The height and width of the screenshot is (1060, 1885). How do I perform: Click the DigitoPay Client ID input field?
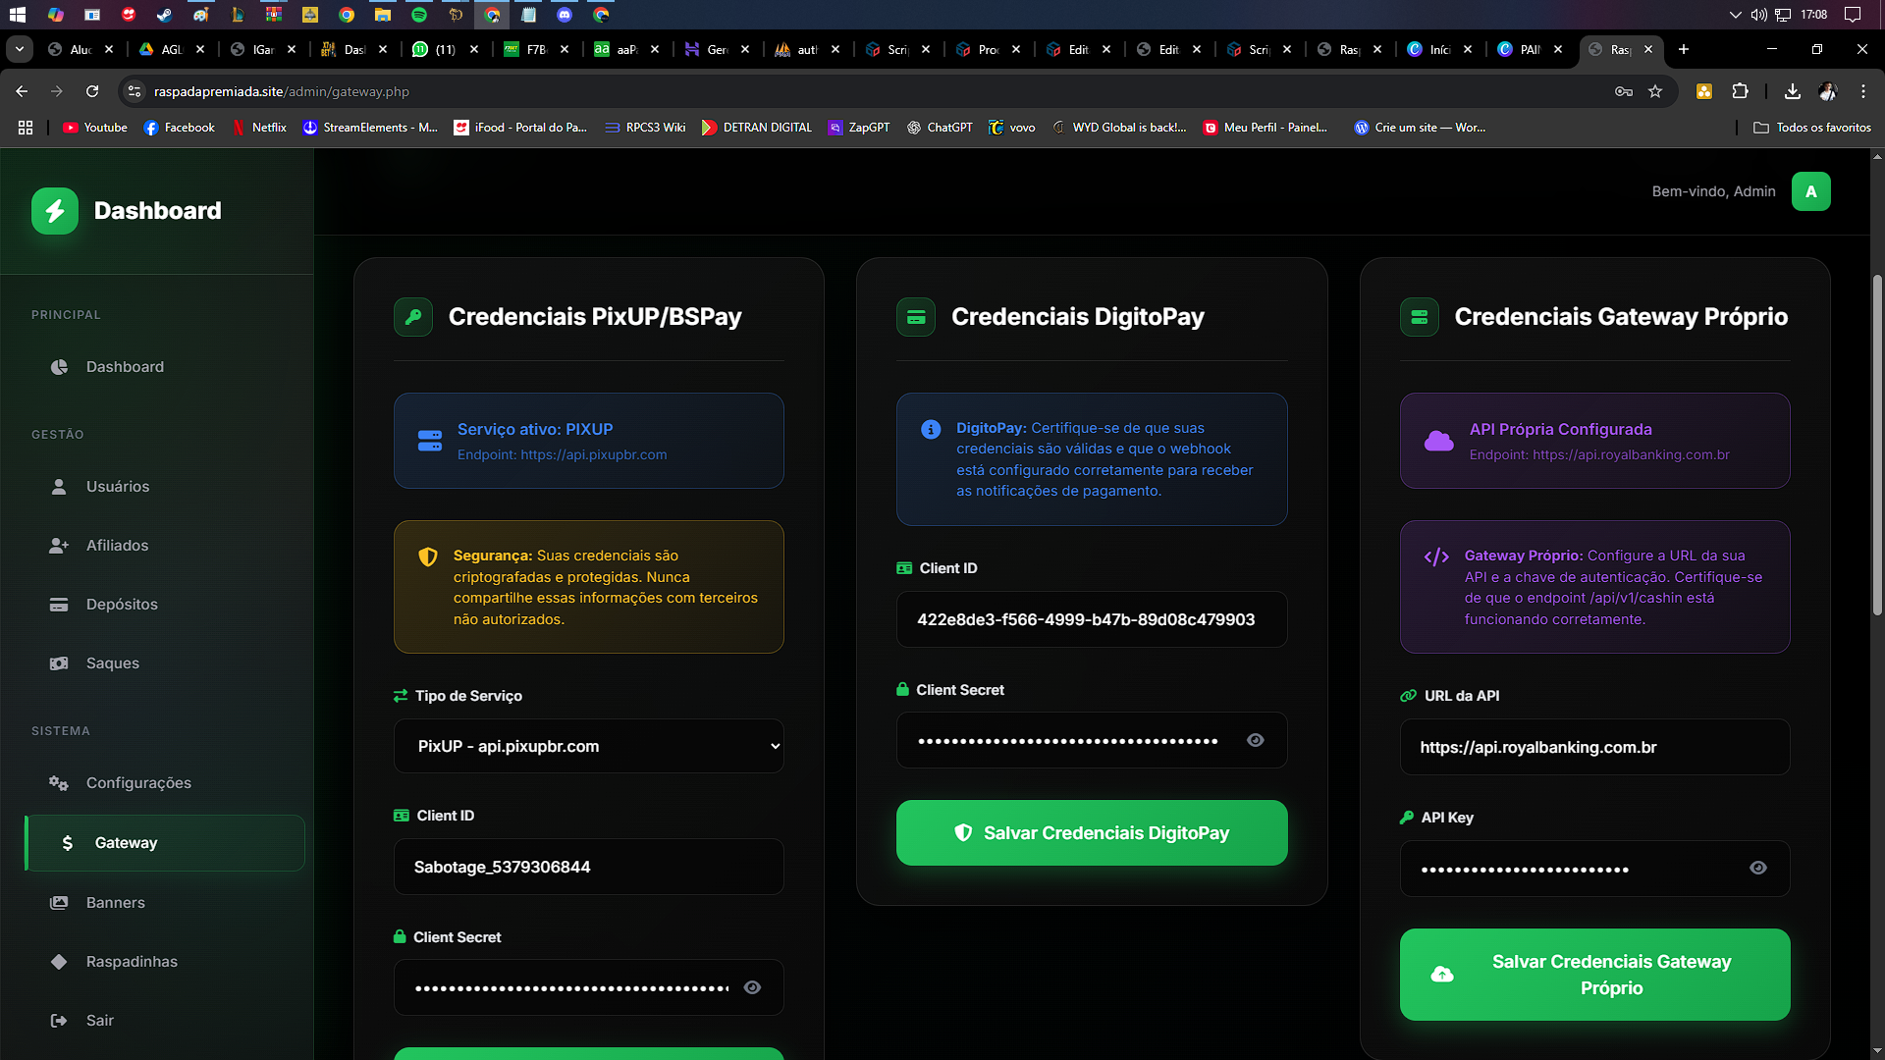pyautogui.click(x=1092, y=619)
